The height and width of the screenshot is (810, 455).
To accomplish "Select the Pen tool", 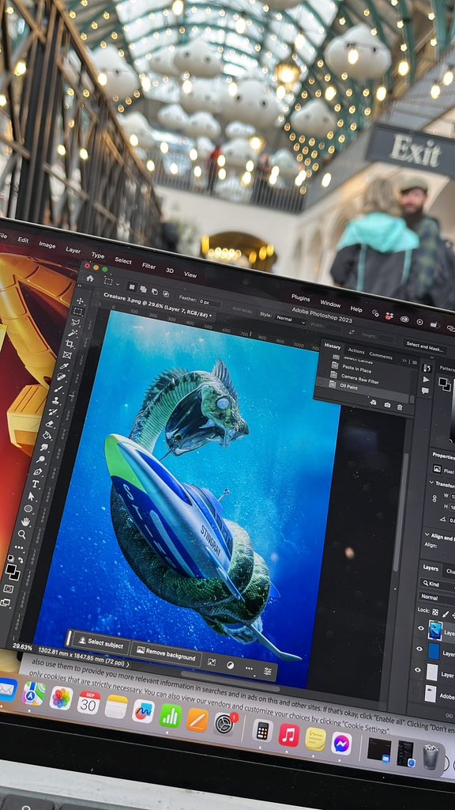I will (38, 471).
